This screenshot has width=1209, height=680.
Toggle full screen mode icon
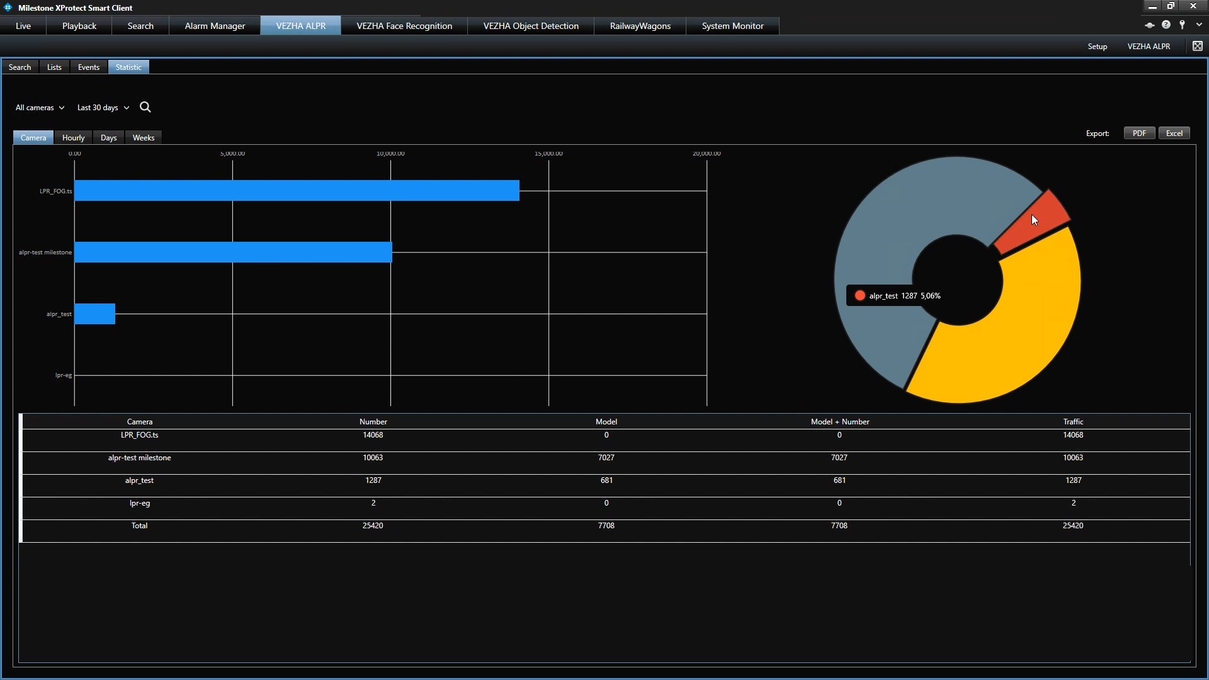point(1198,46)
